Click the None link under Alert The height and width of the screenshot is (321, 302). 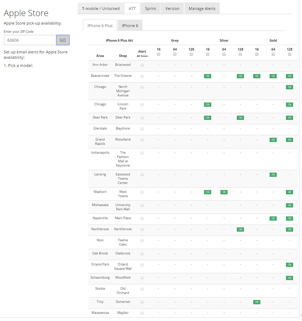[x=144, y=56]
